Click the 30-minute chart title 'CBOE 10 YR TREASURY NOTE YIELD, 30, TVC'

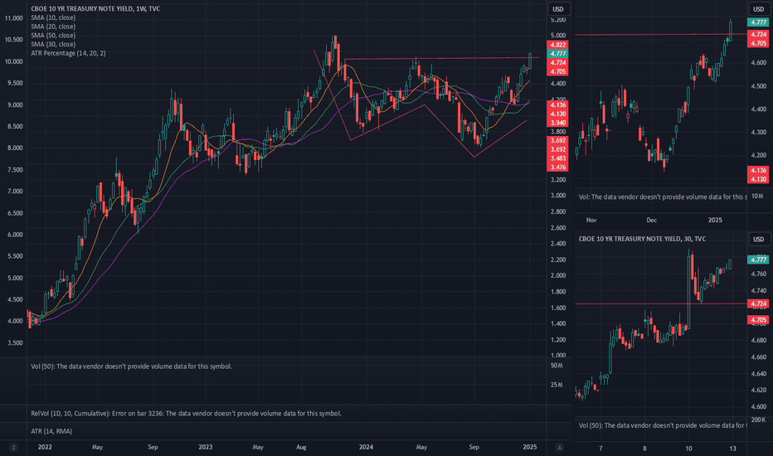point(642,239)
